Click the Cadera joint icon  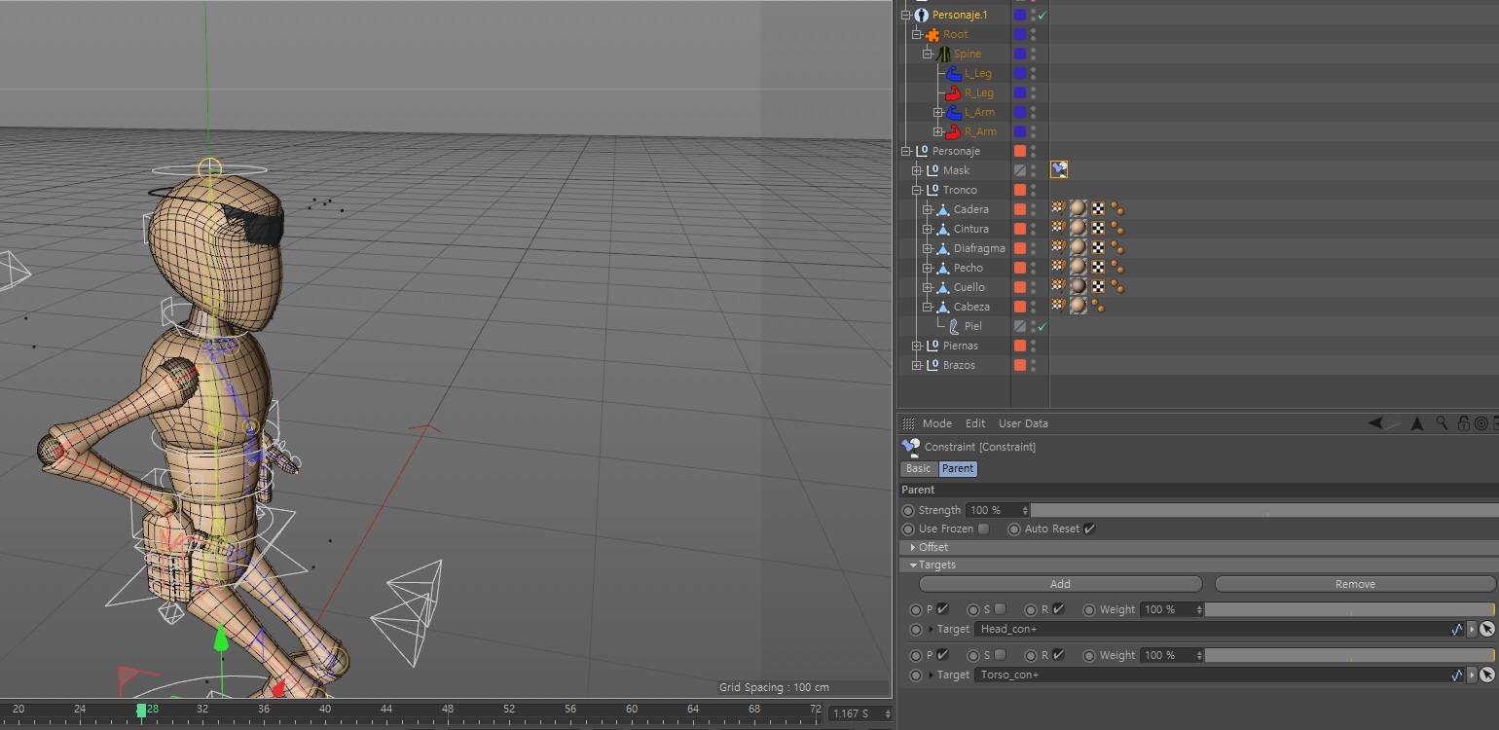pyautogui.click(x=943, y=209)
